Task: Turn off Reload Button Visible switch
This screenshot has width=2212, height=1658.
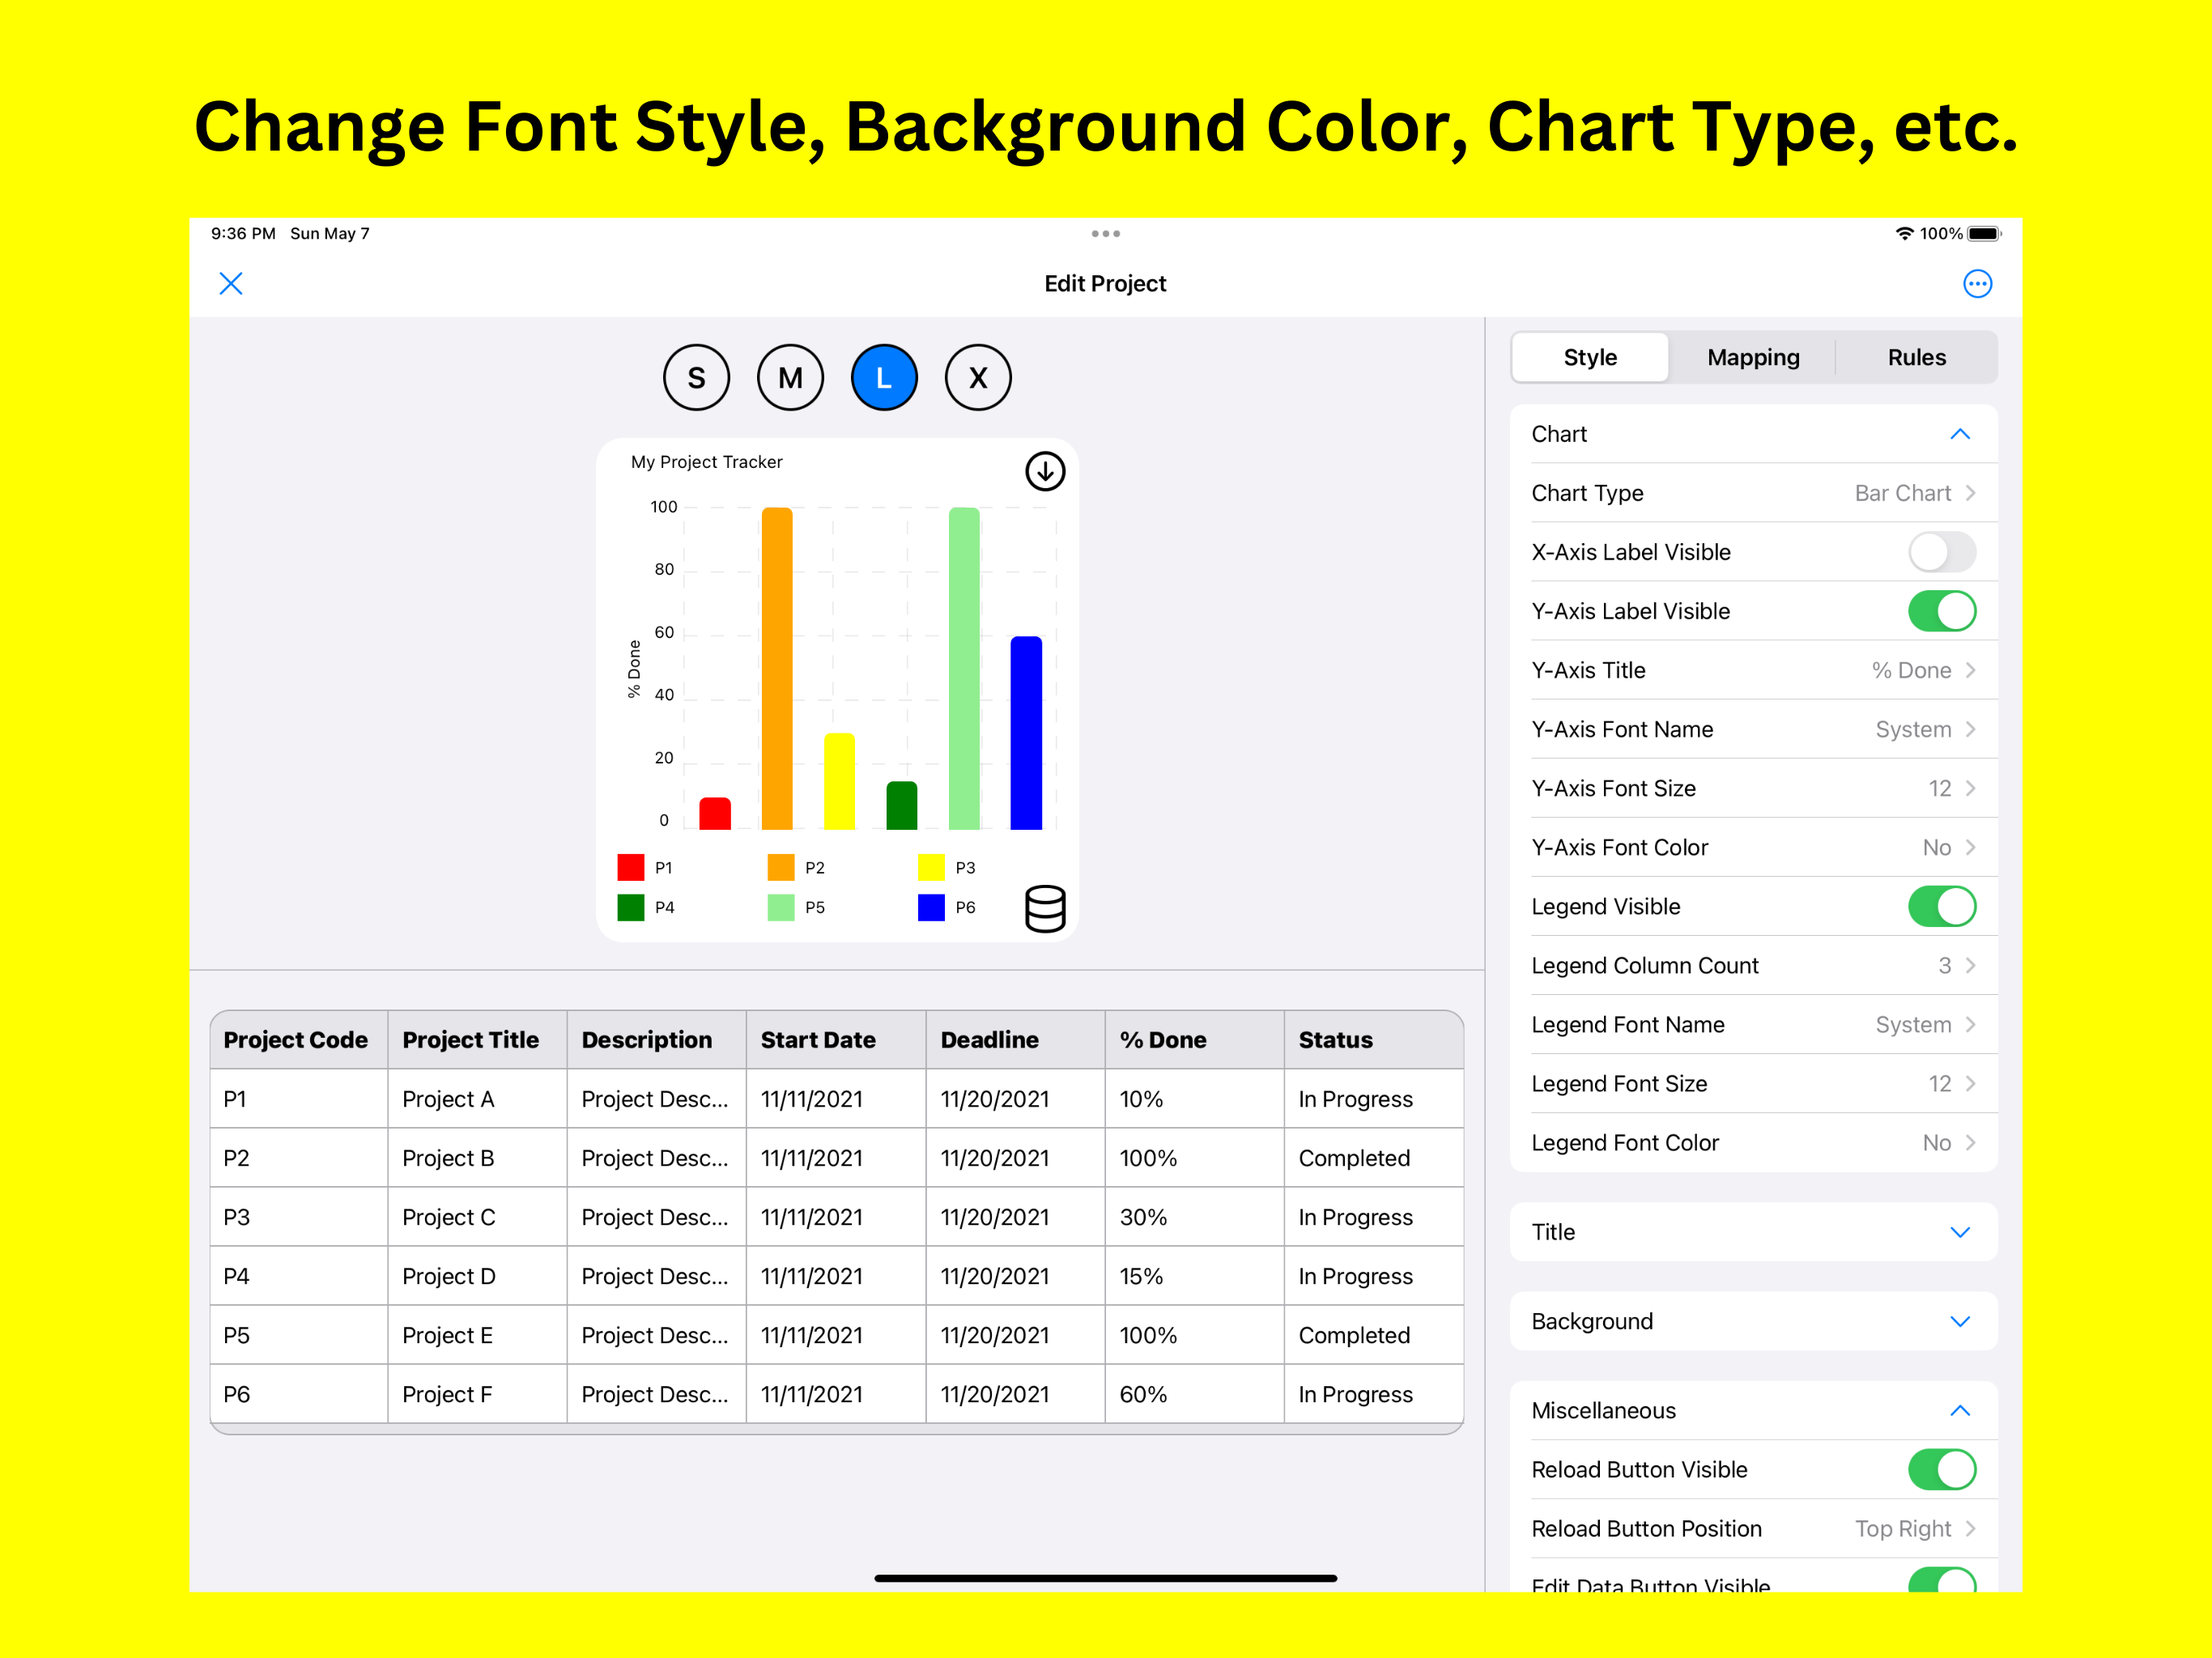Action: pos(1942,1469)
